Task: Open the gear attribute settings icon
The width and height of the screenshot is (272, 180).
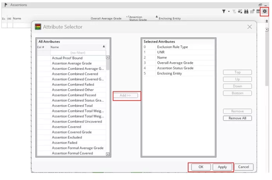Action: point(265,12)
